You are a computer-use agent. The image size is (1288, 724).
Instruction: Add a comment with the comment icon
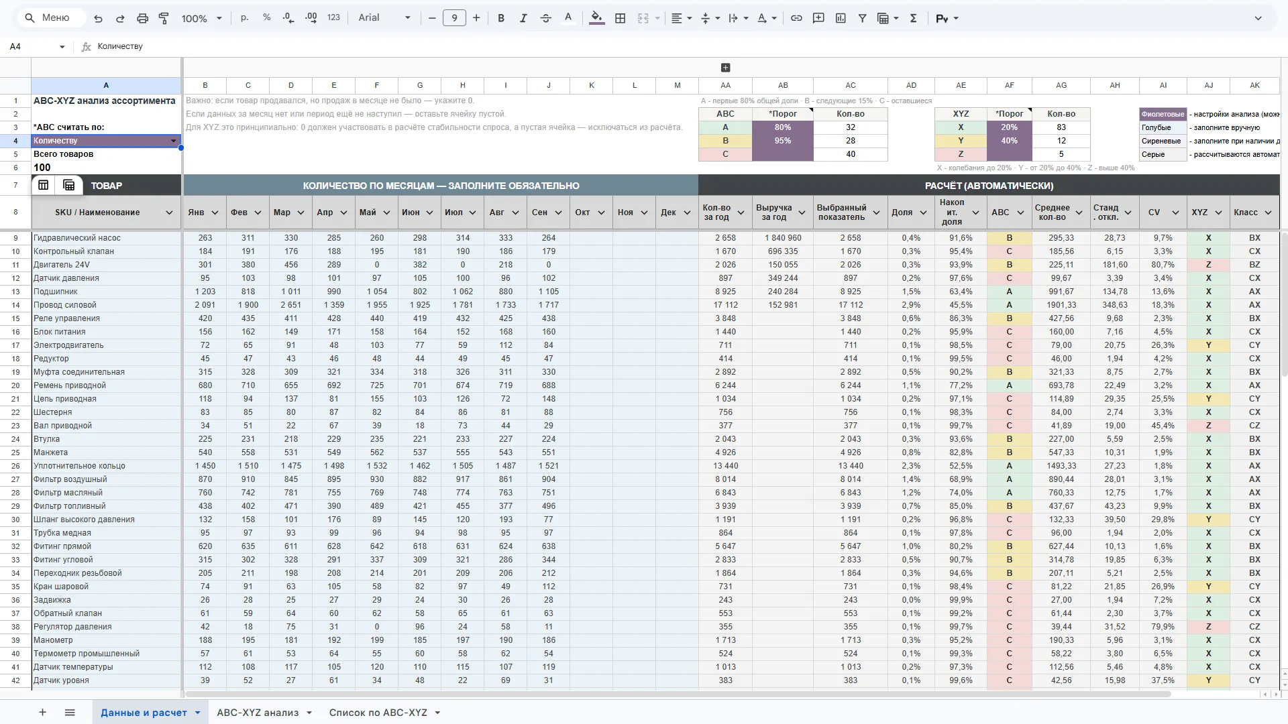click(x=818, y=18)
